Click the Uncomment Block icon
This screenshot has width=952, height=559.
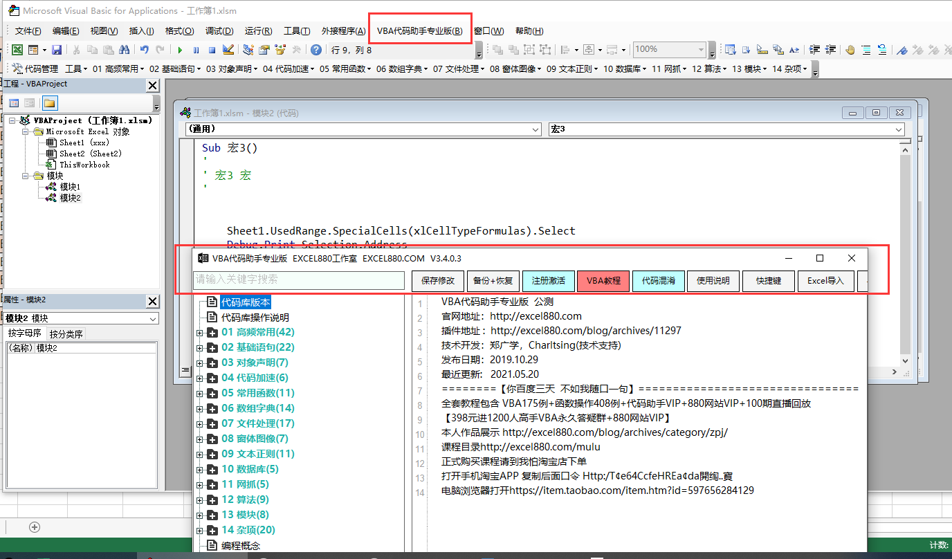tap(882, 50)
